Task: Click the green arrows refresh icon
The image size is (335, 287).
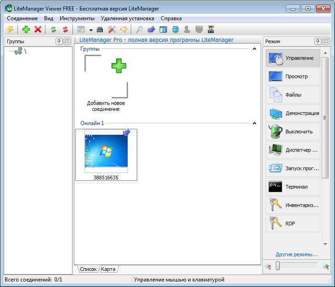Action: point(53,29)
